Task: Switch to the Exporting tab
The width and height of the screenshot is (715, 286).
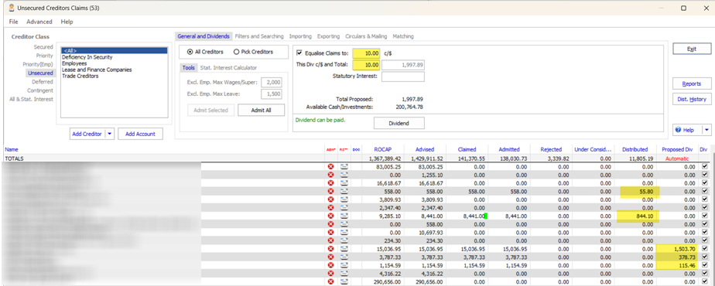Action: [x=328, y=36]
